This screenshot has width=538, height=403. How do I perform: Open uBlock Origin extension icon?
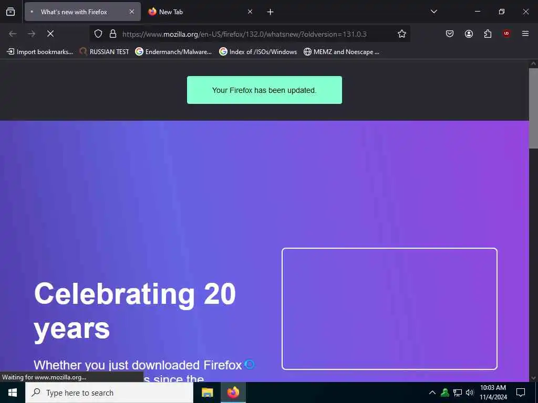point(506,34)
